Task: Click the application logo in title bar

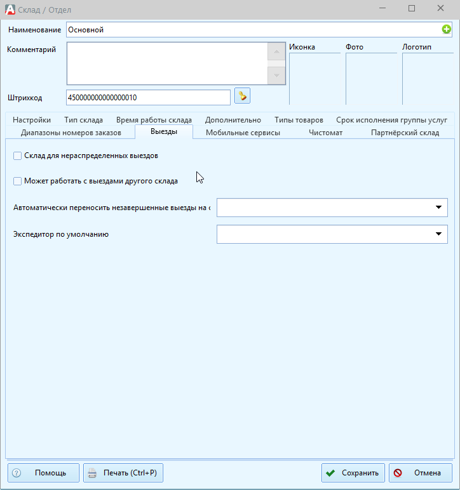Action: pos(10,9)
